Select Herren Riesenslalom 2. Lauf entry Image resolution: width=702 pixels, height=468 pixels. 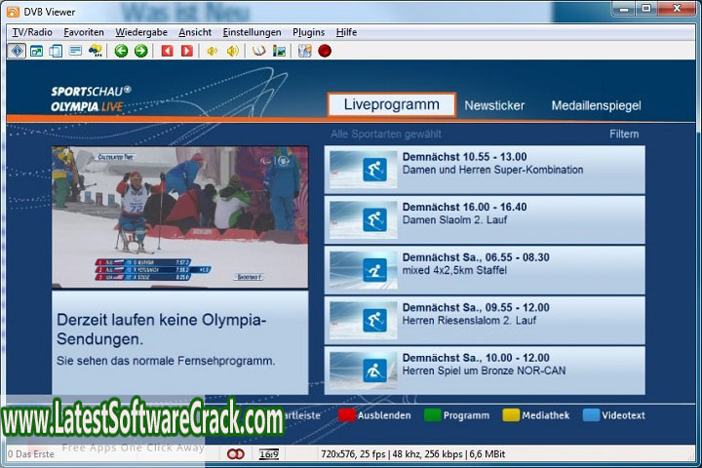coord(485,320)
